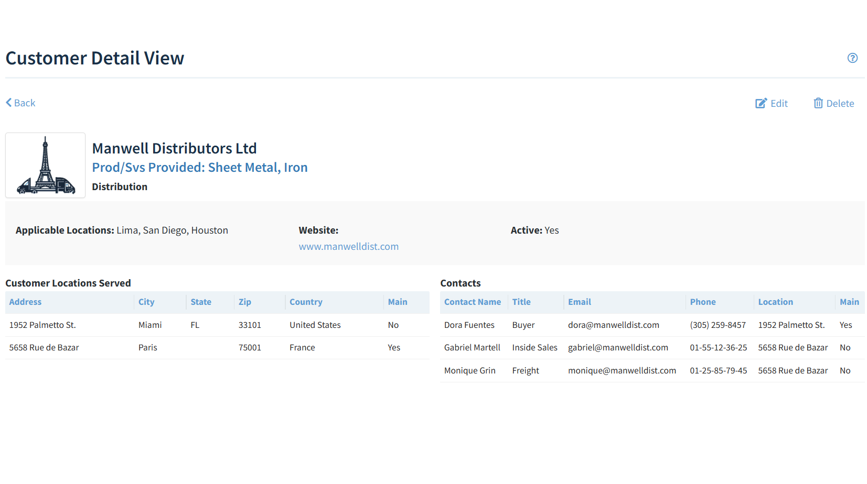
Task: Click the Edit pencil icon
Action: [761, 103]
